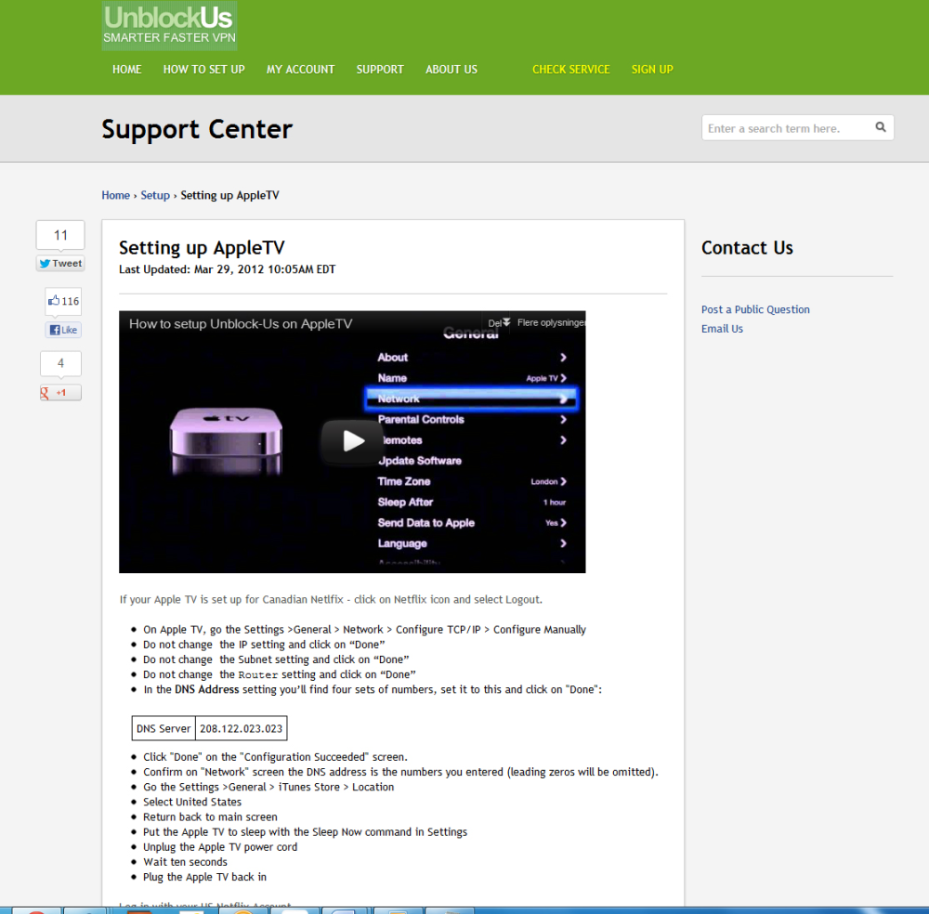The width and height of the screenshot is (929, 914).
Task: Click CHECK SERVICE link
Action: (571, 70)
